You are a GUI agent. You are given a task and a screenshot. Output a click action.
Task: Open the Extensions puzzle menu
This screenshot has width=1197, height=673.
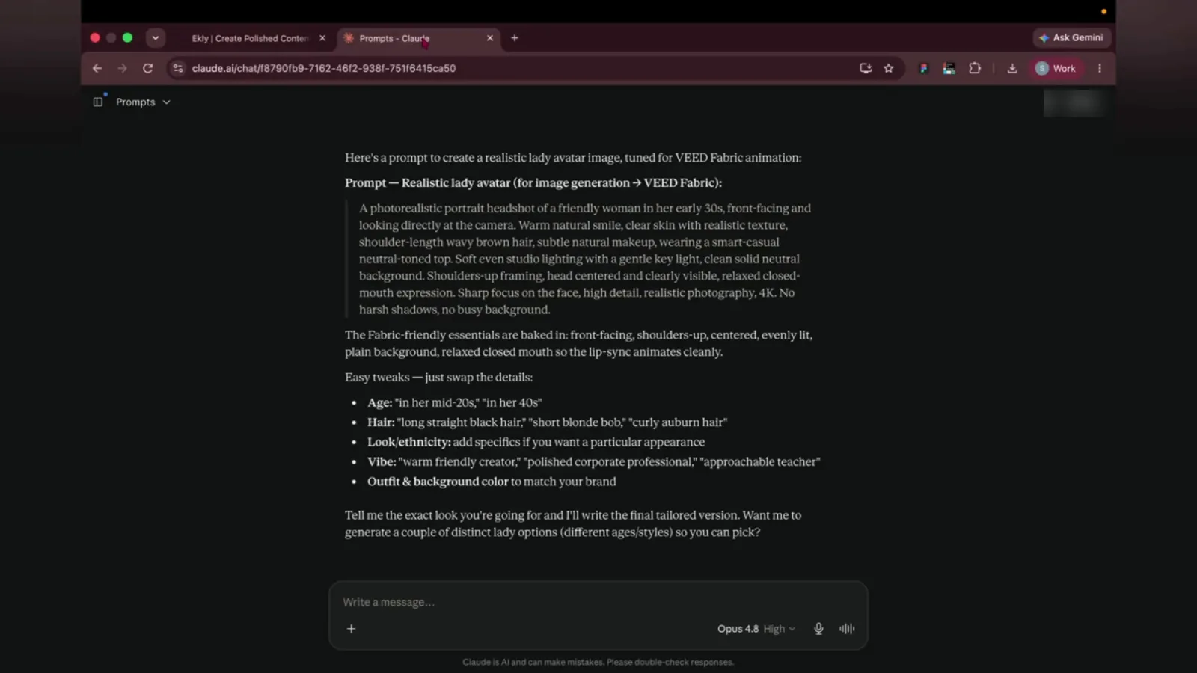point(975,68)
